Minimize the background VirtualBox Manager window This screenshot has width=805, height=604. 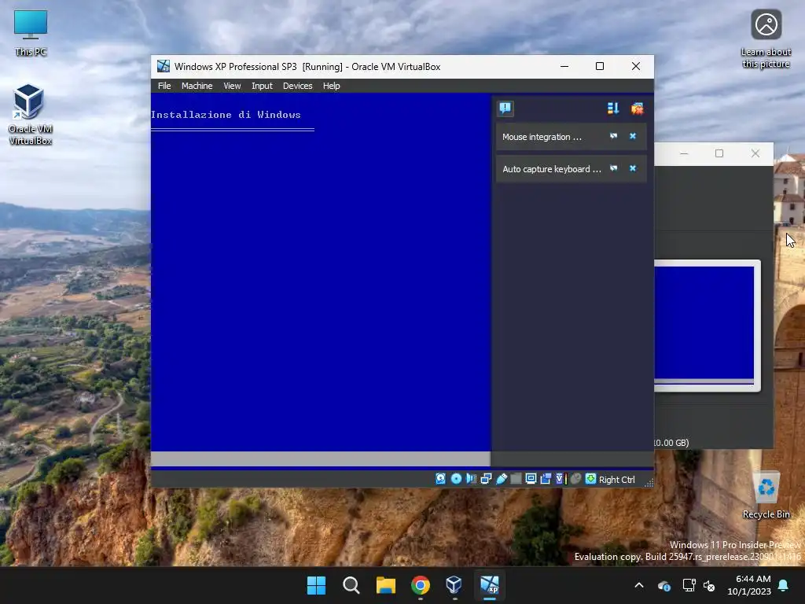tap(684, 153)
